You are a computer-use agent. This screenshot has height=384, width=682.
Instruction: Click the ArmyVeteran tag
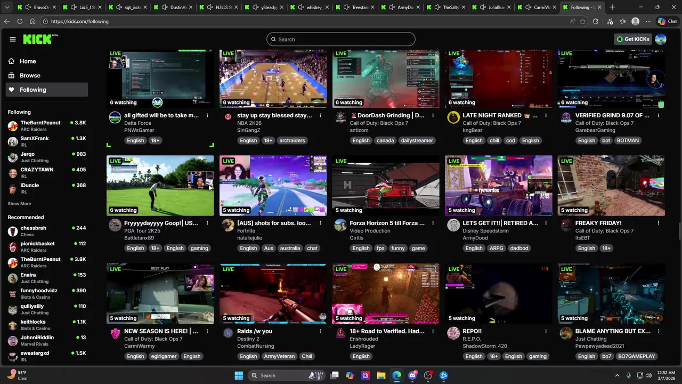279,356
